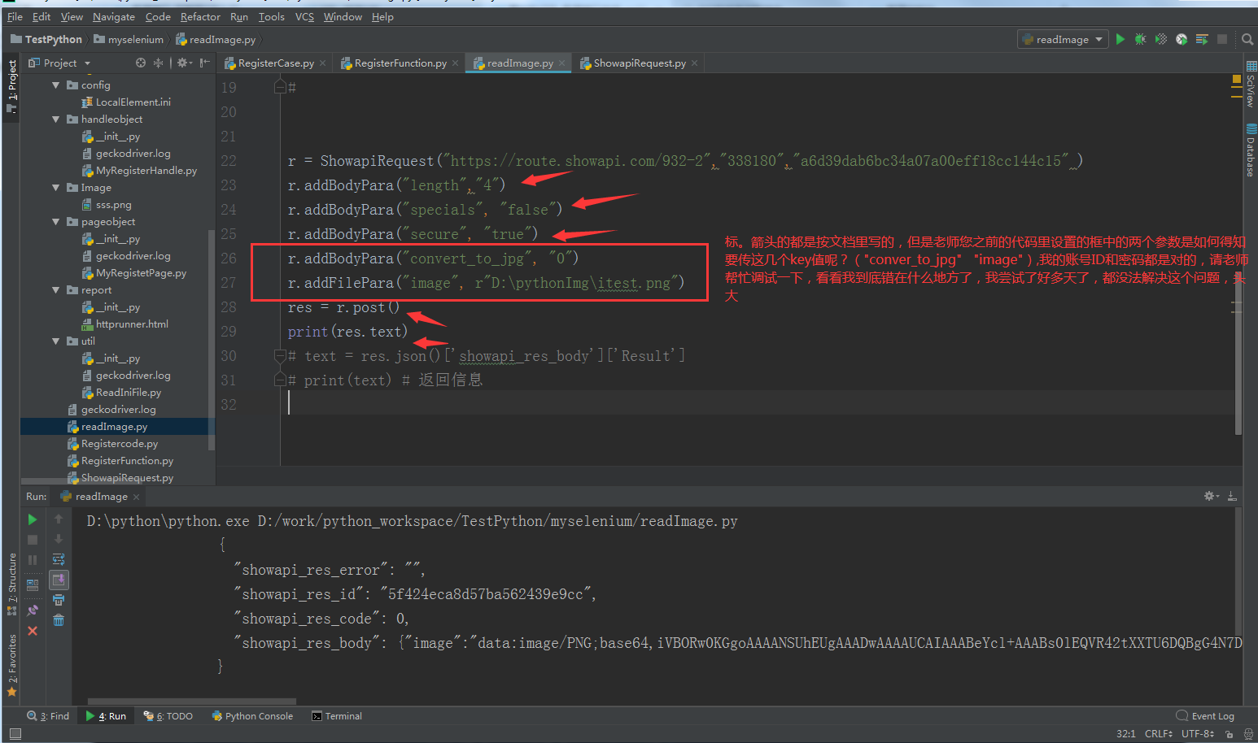Click the scroll-from-source target icon in Project panel
This screenshot has height=743, width=1258.
[x=141, y=63]
